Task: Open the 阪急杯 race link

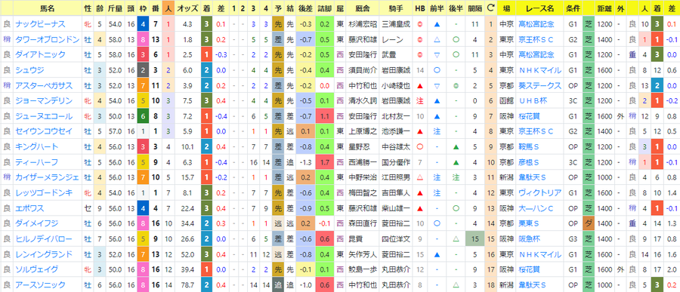Action: 529,238
